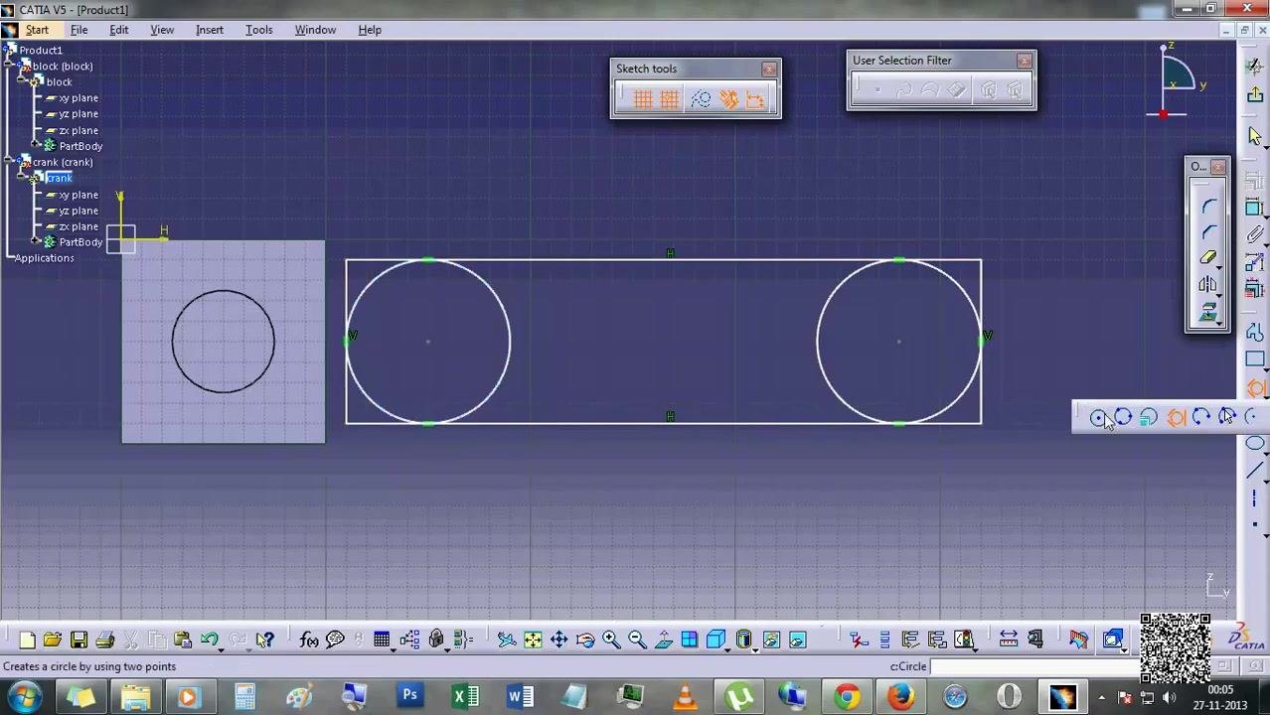This screenshot has height=715, width=1270.
Task: Click the Chamfer tool in Operation toolbar
Action: click(x=1208, y=232)
